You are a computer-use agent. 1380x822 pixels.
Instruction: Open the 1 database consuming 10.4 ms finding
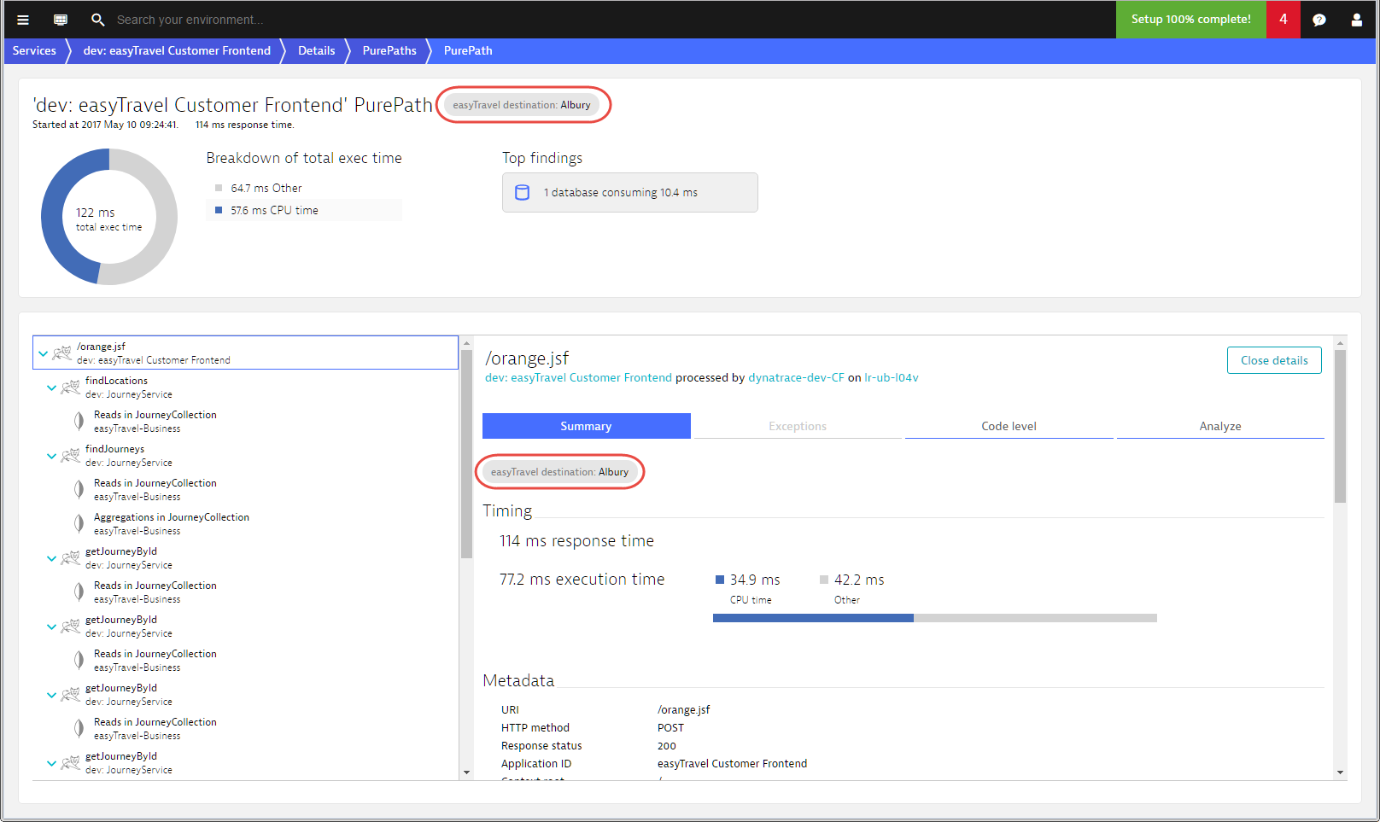(x=629, y=193)
